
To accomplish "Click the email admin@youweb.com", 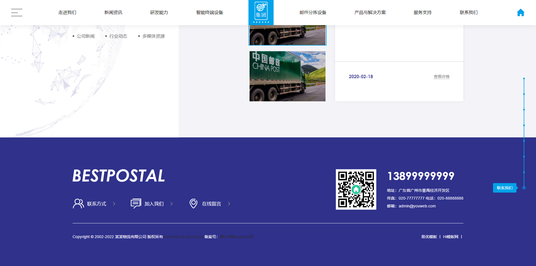I will coord(417,206).
